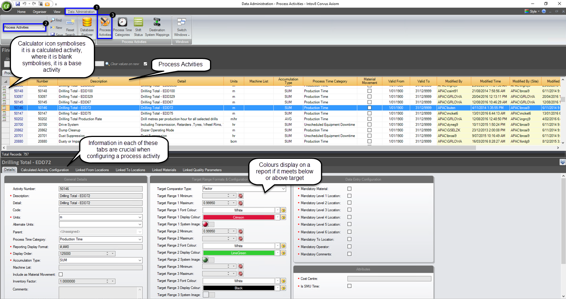Click the help icon beside Style
Viewport: 566px width, 299px height.
click(544, 11)
